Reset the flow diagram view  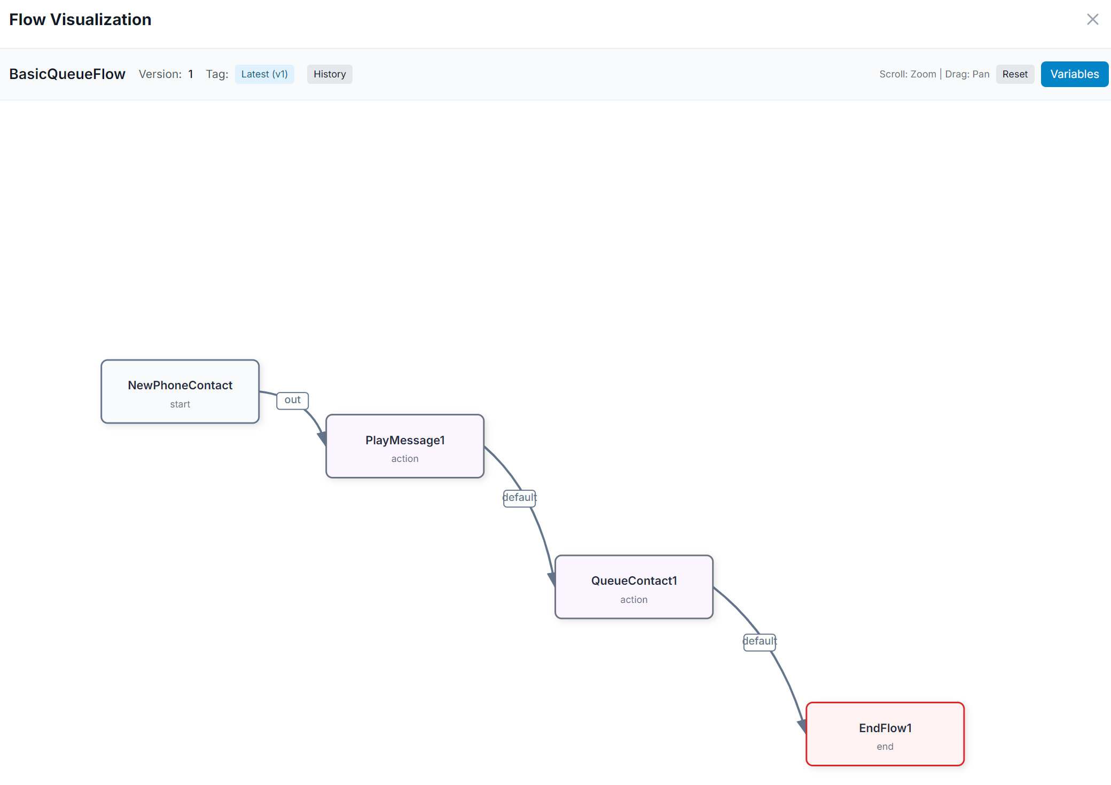point(1015,74)
